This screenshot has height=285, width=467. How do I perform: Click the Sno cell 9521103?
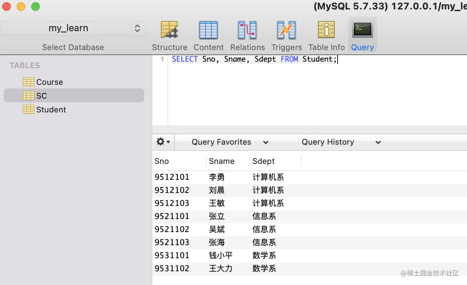(172, 243)
